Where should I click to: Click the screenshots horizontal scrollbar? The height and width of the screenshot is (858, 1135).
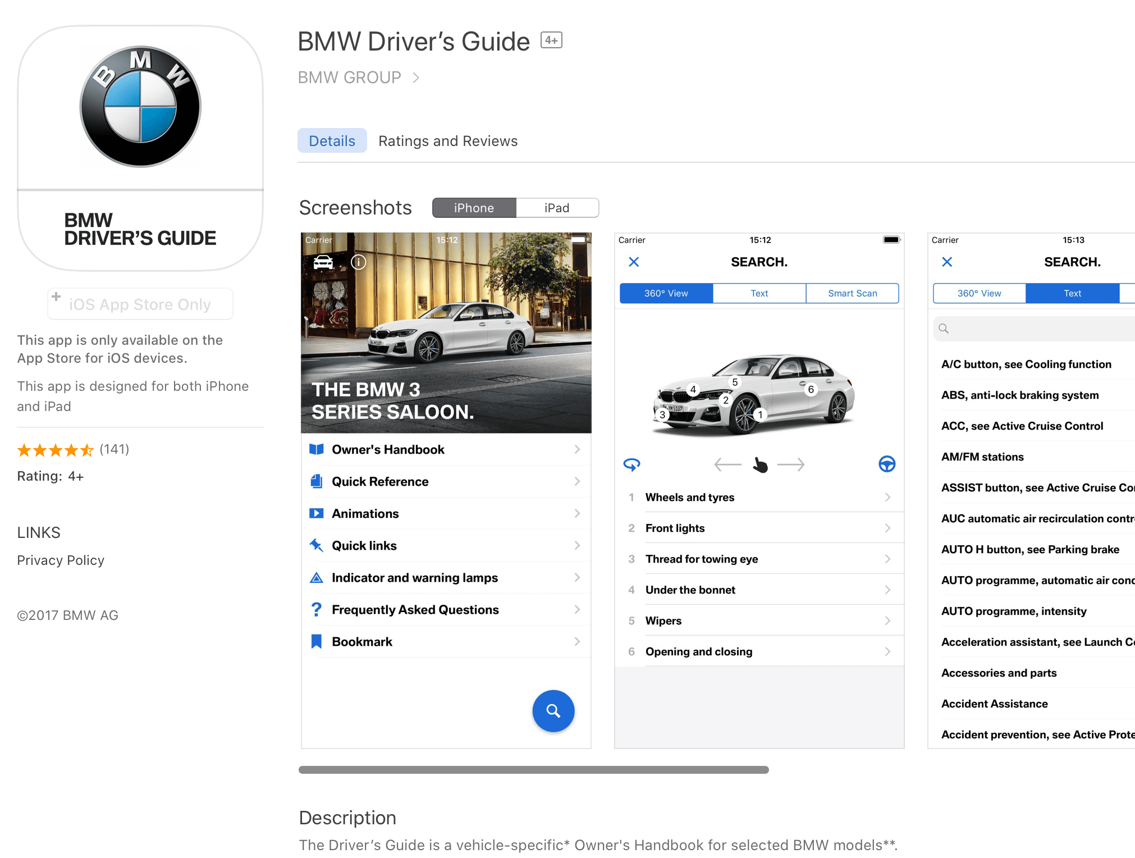point(534,770)
